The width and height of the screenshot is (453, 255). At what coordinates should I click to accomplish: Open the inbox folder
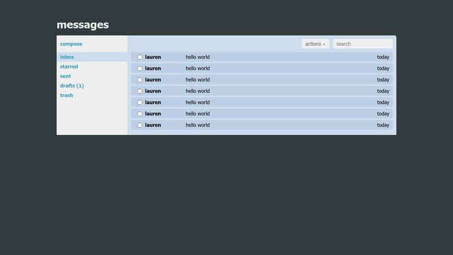[67, 57]
